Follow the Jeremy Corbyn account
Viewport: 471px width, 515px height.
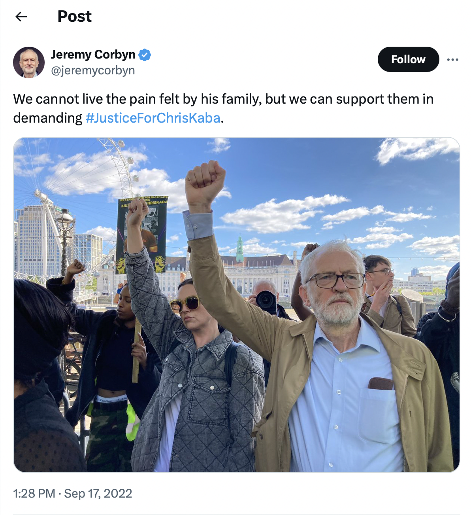click(x=408, y=59)
